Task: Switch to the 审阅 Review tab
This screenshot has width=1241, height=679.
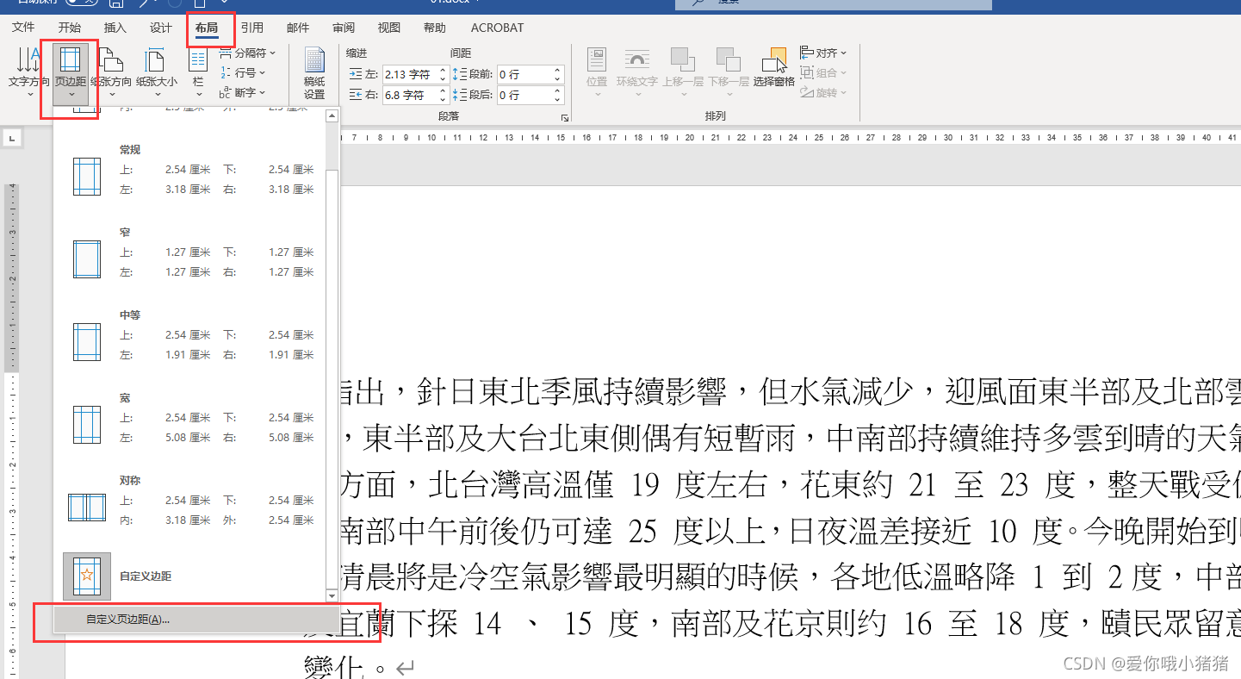Action: (343, 28)
